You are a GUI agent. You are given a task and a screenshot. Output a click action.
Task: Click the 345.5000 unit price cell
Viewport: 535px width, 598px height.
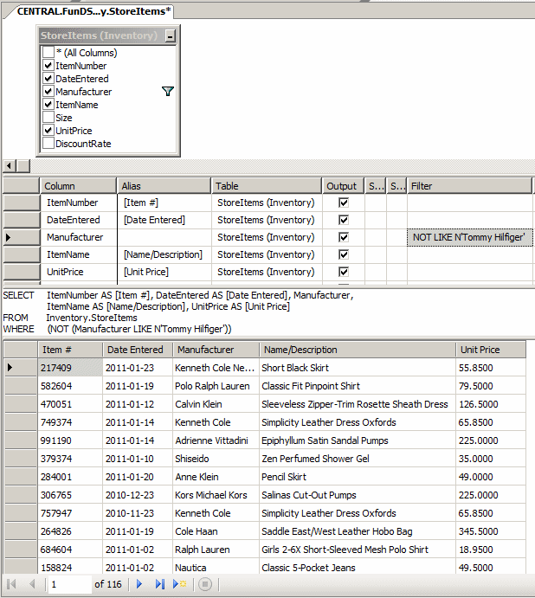pos(491,531)
